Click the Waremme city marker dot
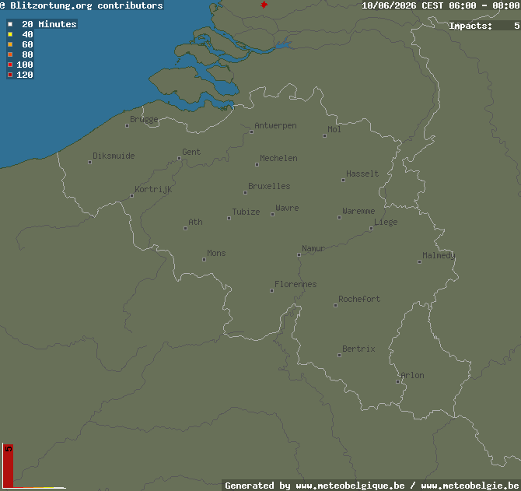Screen dimensions: 521x491 tap(339, 217)
